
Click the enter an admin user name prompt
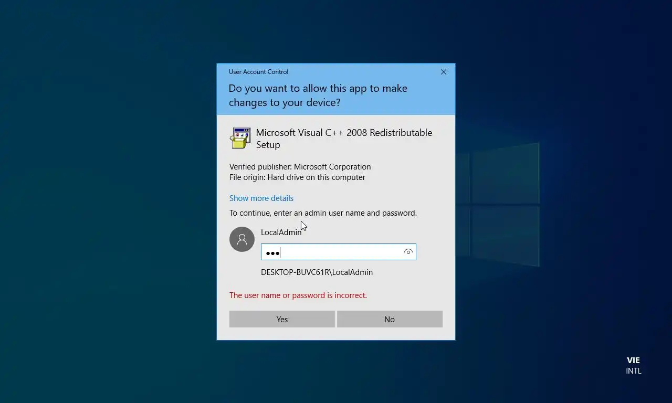click(323, 213)
